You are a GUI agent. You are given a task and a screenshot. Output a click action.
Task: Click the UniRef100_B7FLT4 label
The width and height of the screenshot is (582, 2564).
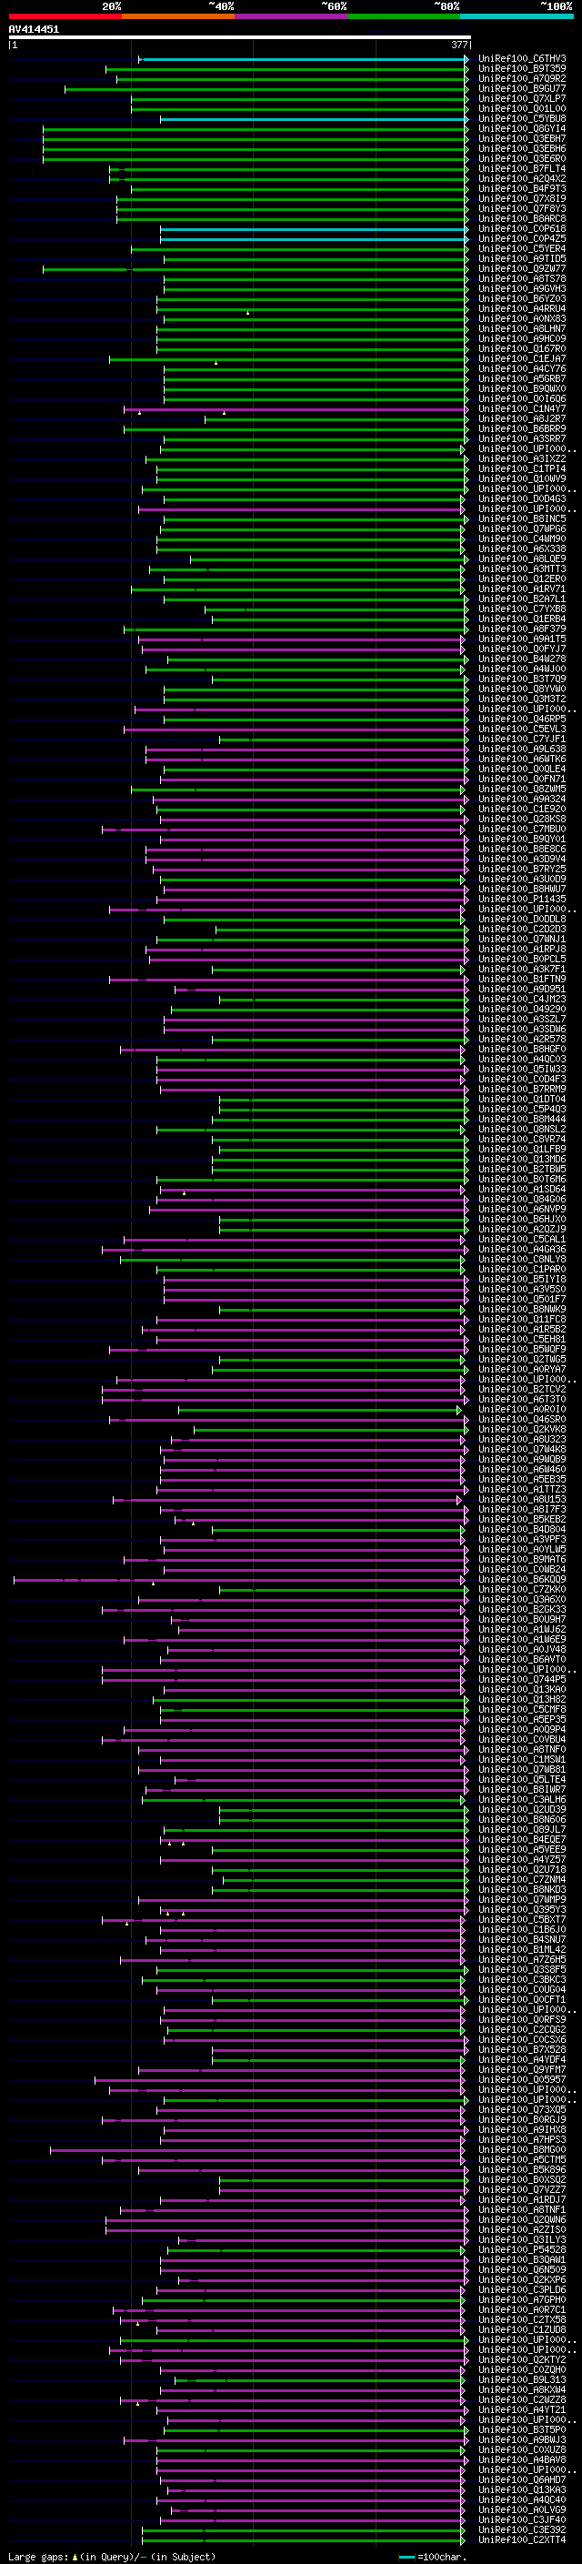(522, 168)
